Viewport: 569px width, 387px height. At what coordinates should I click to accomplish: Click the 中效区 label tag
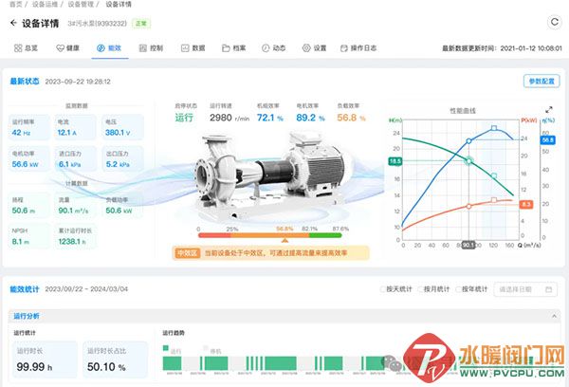click(187, 253)
